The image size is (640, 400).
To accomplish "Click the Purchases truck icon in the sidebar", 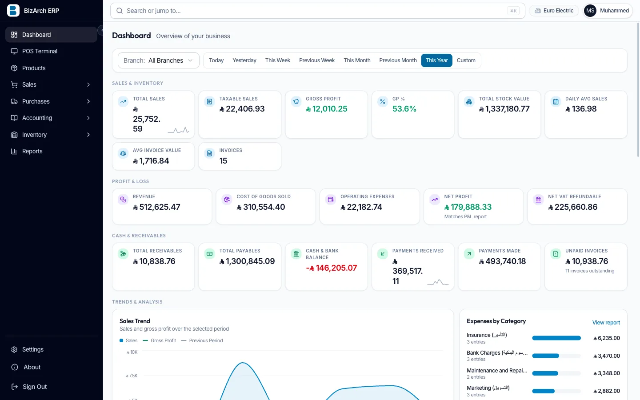I will 14,101.
